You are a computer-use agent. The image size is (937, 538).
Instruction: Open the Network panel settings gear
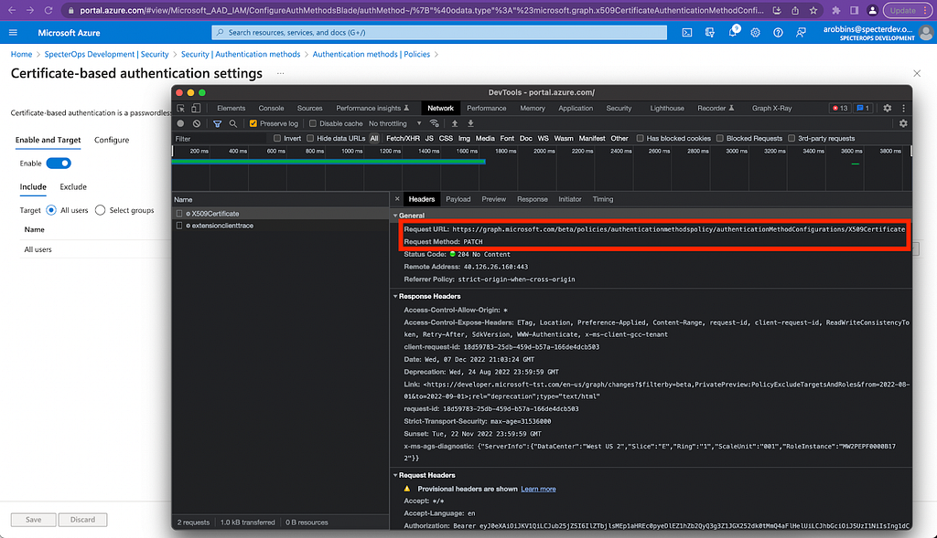tap(903, 123)
